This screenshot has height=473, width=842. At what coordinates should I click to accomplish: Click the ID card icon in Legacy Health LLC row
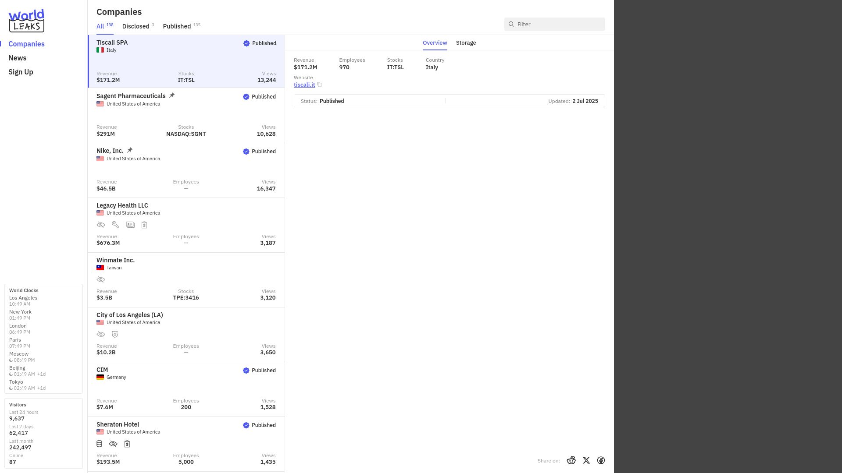(x=130, y=225)
